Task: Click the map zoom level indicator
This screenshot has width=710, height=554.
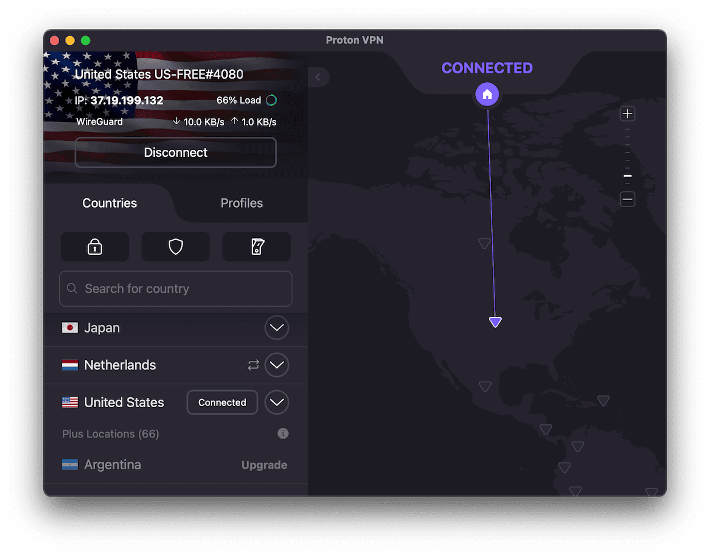Action: pos(628,176)
